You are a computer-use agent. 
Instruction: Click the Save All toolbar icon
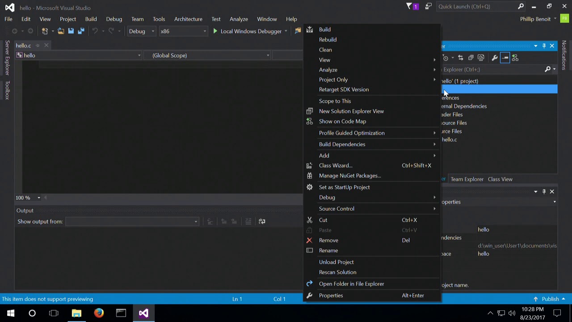[81, 31]
